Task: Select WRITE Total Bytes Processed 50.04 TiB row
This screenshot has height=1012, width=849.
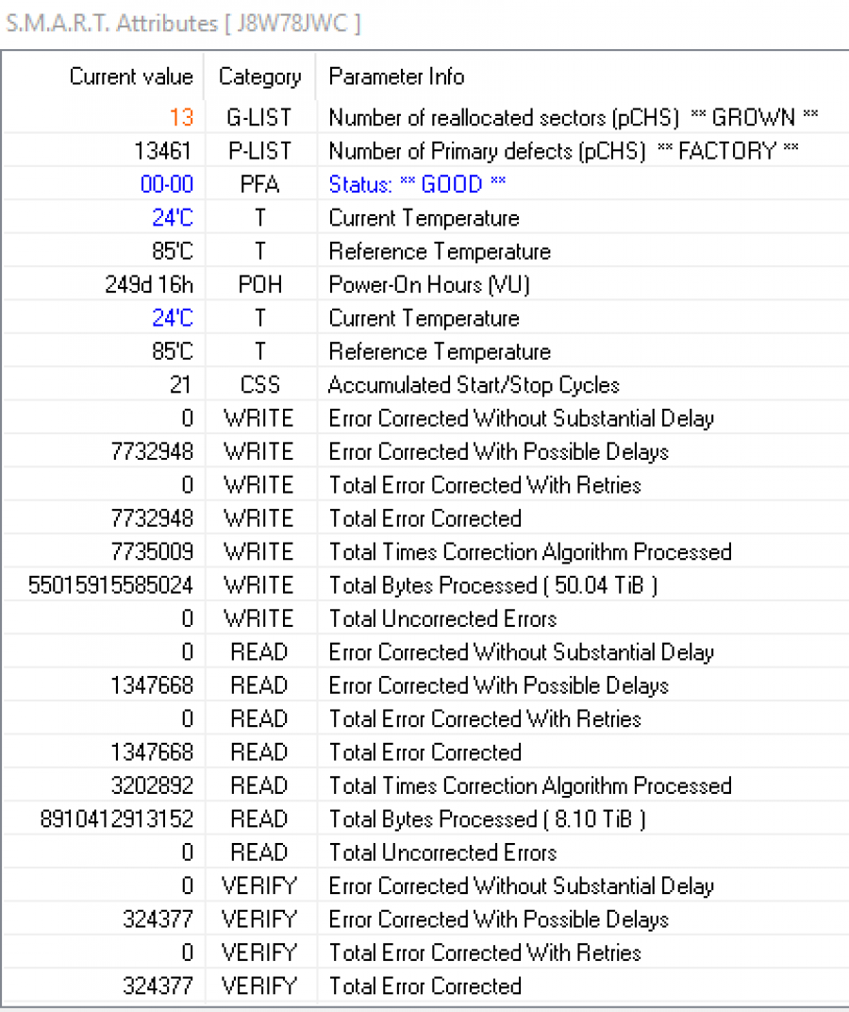Action: 492,585
